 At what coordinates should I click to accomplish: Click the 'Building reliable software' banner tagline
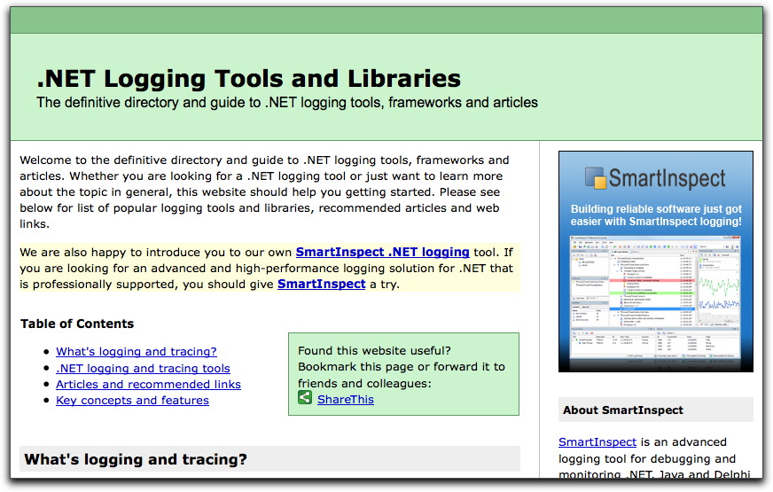656,215
